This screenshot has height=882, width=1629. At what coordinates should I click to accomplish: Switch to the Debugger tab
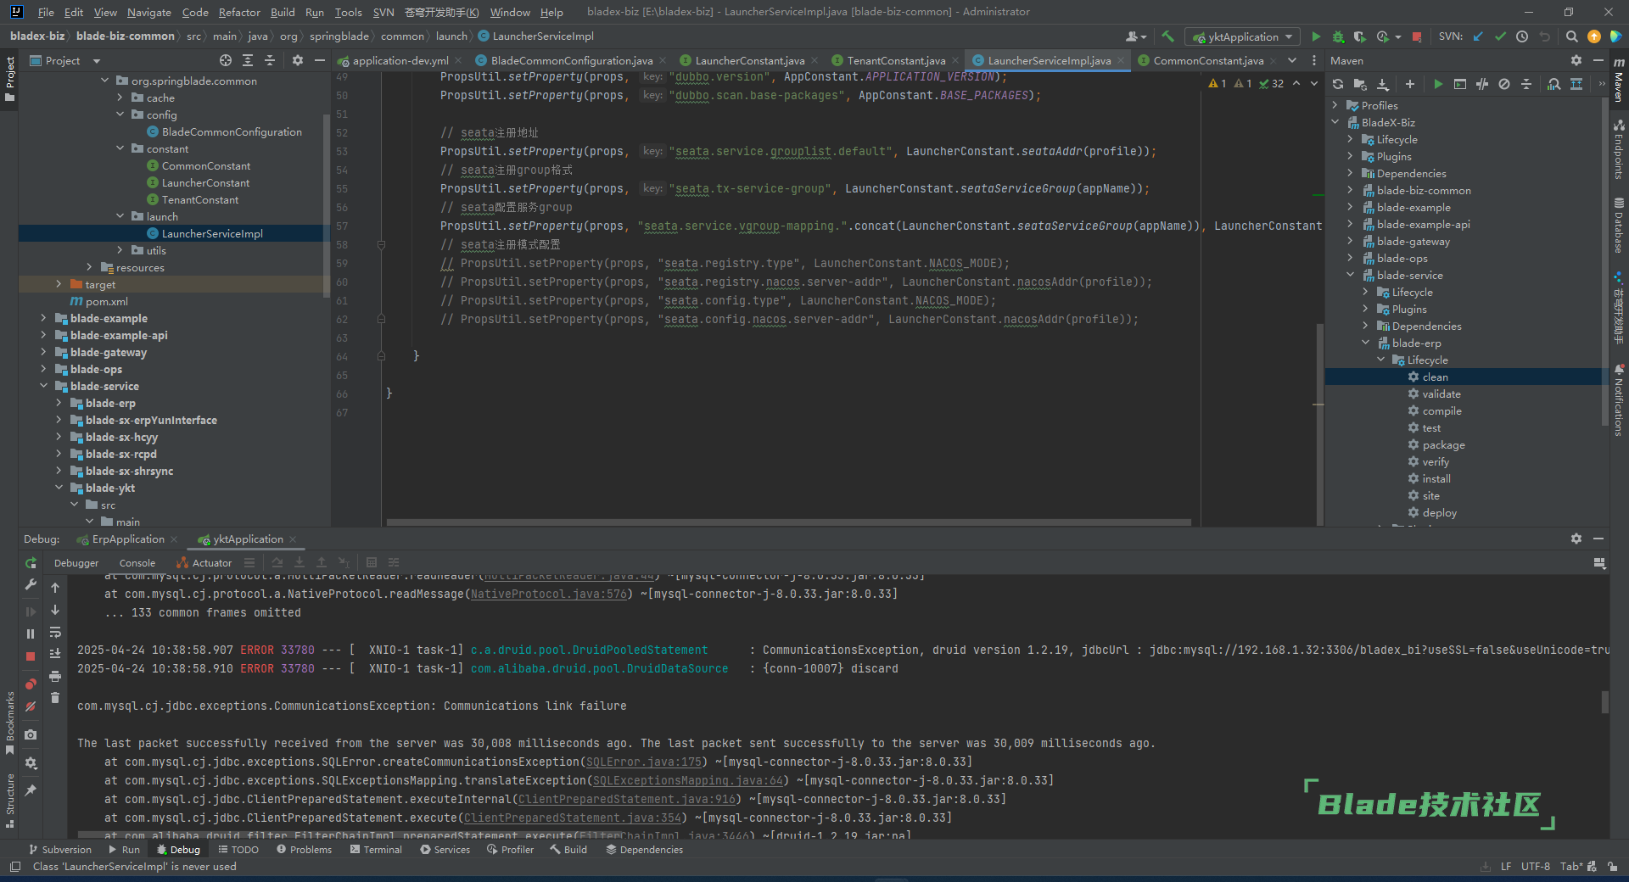[76, 562]
